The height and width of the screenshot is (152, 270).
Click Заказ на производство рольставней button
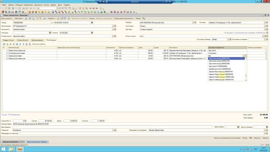pos(227,138)
